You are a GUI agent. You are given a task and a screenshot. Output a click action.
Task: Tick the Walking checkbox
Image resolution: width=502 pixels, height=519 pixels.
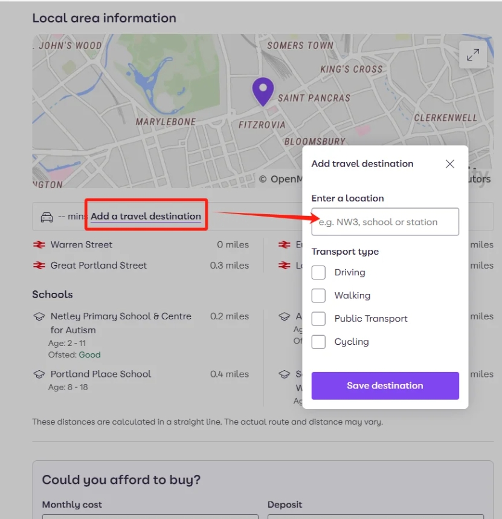tap(318, 296)
